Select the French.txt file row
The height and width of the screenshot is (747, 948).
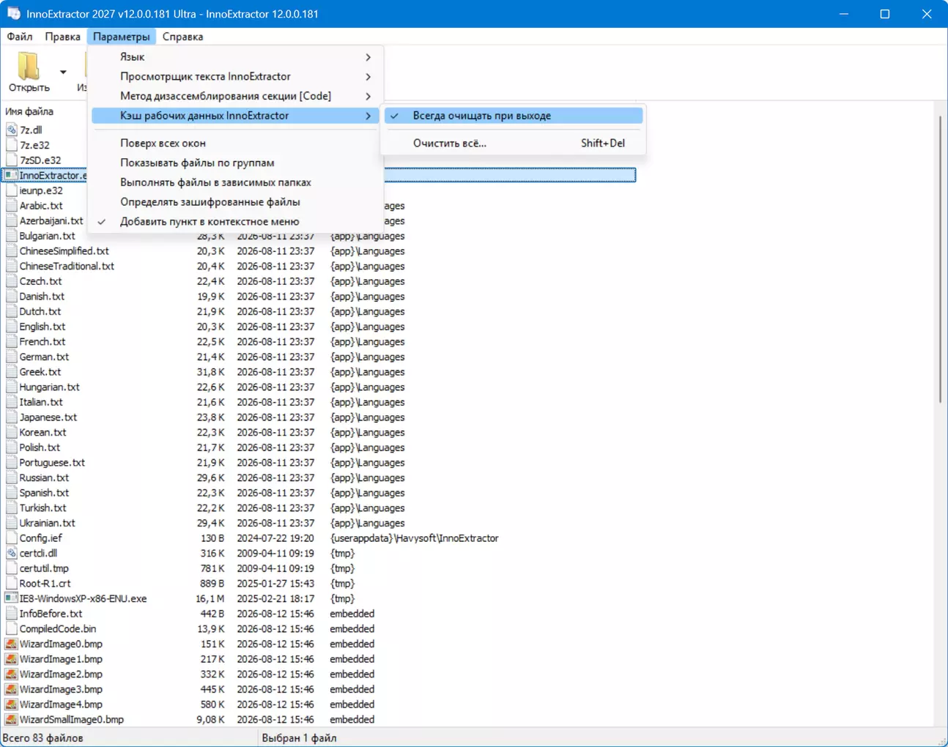click(320, 342)
